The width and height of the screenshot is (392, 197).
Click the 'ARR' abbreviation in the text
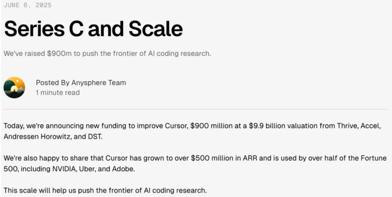coord(250,158)
